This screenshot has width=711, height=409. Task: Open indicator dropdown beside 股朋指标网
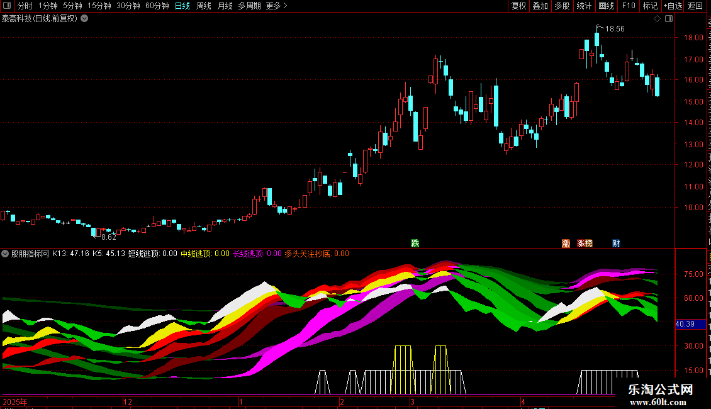pos(5,254)
